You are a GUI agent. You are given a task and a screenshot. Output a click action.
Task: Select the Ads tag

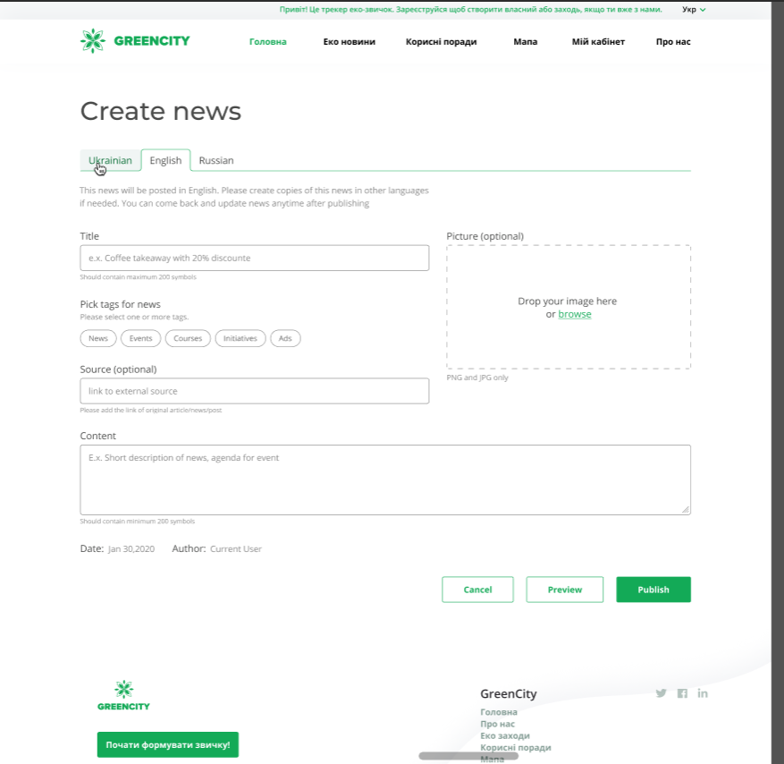285,338
